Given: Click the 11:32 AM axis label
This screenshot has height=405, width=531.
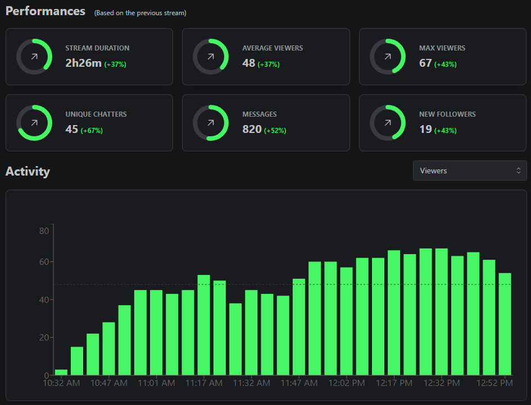Looking at the screenshot, I should (x=252, y=383).
